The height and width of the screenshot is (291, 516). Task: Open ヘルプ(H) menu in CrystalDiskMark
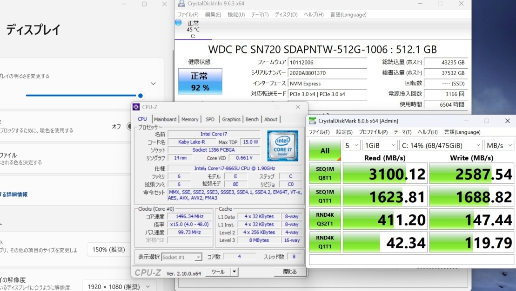428,132
